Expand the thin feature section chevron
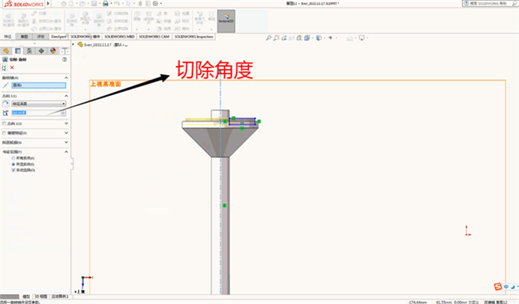This screenshot has height=304, width=519. [x=66, y=133]
